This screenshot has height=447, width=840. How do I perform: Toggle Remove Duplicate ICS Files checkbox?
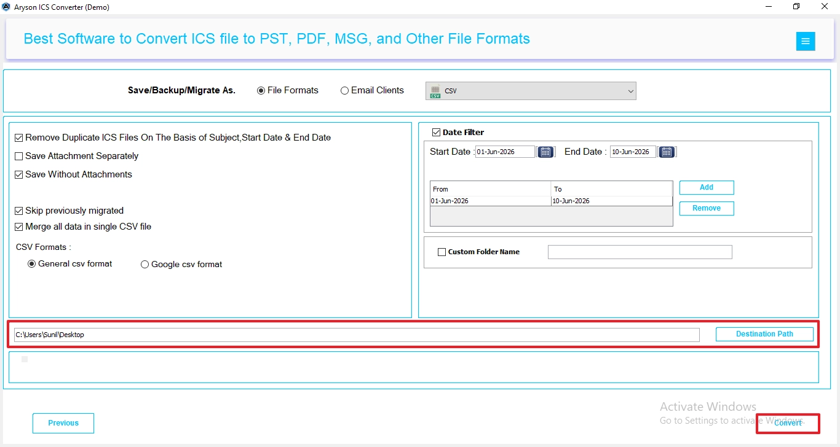(19, 138)
